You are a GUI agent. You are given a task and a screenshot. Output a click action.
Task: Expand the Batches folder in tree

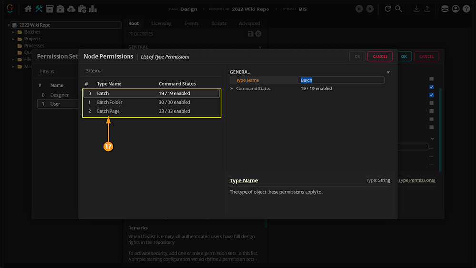(14, 32)
